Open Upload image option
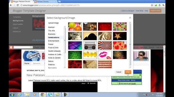Image resolution: width=174 pixels, height=97 pixels. 53,23
